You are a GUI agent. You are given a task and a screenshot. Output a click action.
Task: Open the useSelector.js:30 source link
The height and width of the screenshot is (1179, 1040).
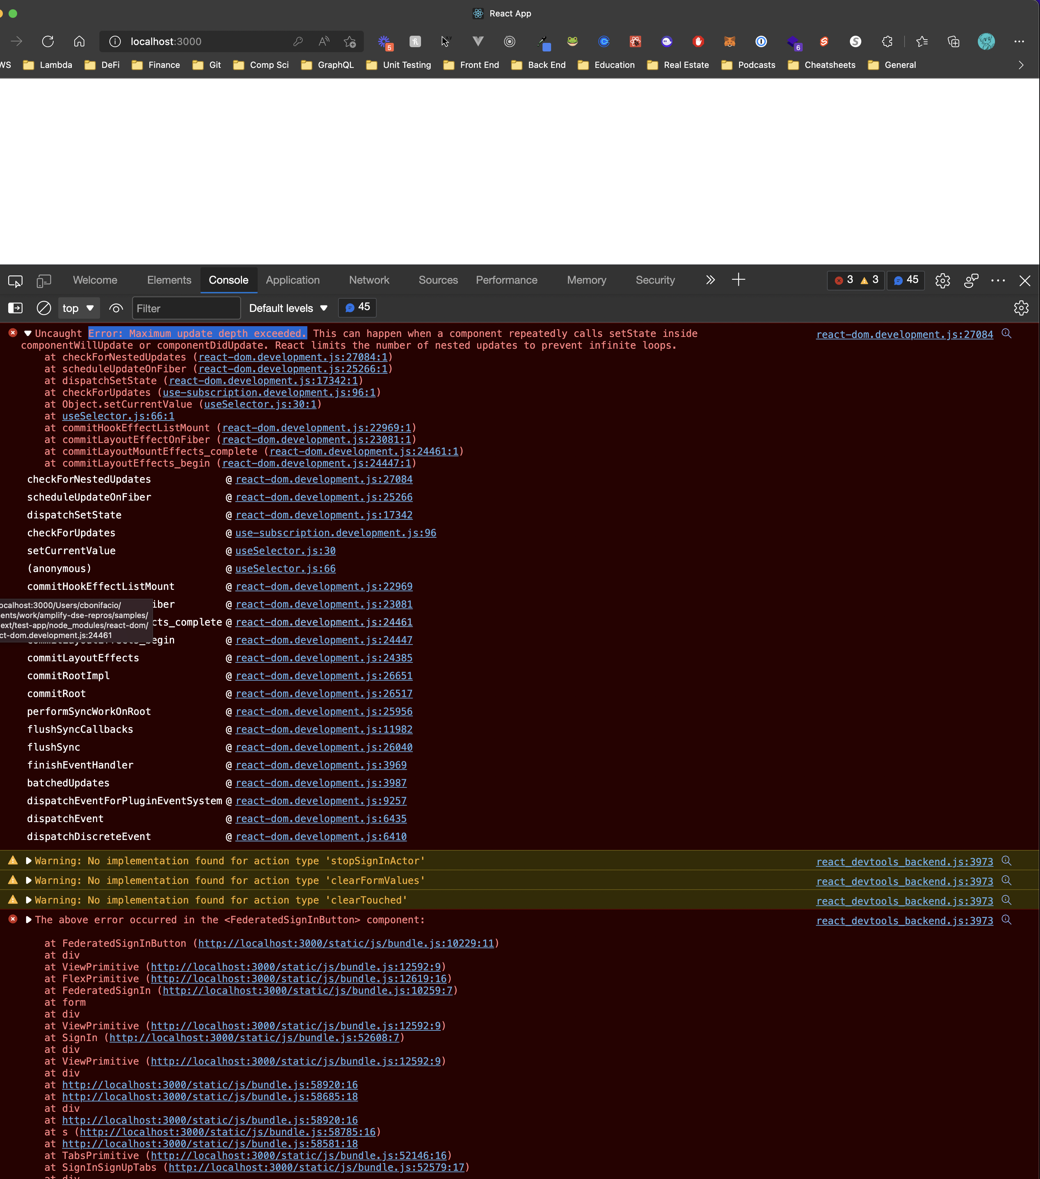pos(285,550)
